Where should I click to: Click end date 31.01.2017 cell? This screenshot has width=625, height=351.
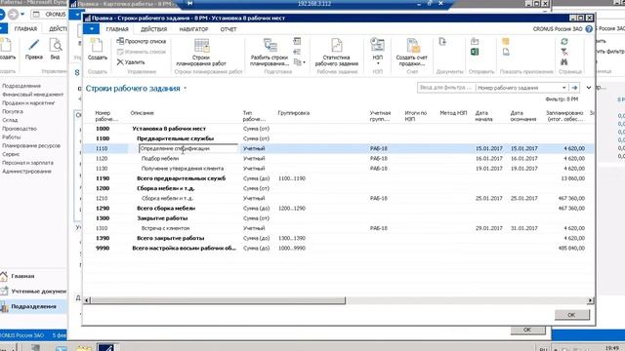point(524,228)
